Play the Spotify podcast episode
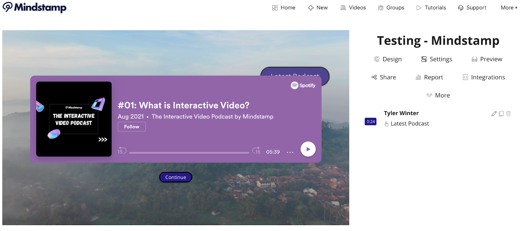This screenshot has height=231, width=522. coord(308,149)
